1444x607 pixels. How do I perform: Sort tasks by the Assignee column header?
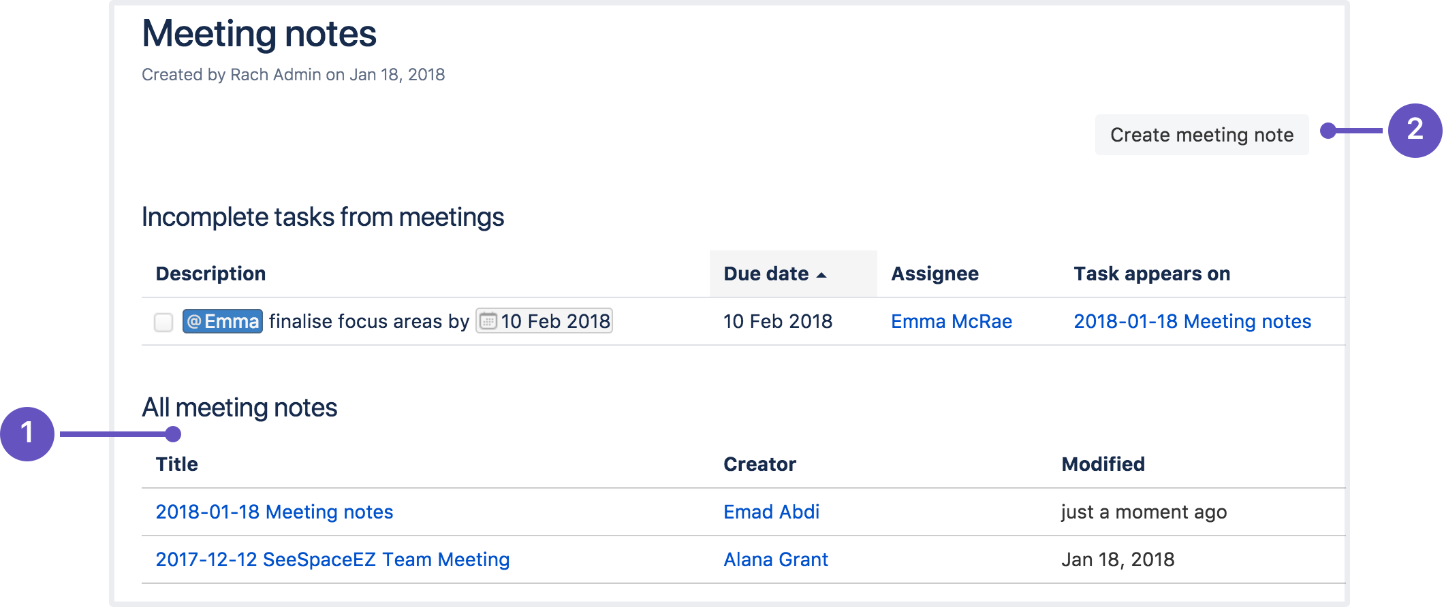935,274
